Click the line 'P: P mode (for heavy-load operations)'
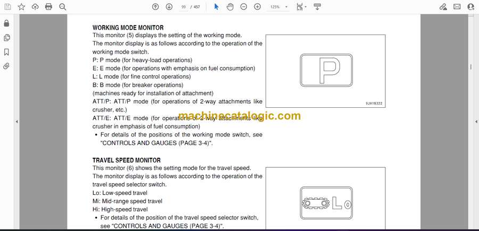 [x=142, y=60]
